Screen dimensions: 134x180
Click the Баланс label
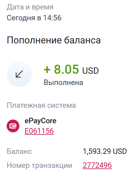click(19, 151)
